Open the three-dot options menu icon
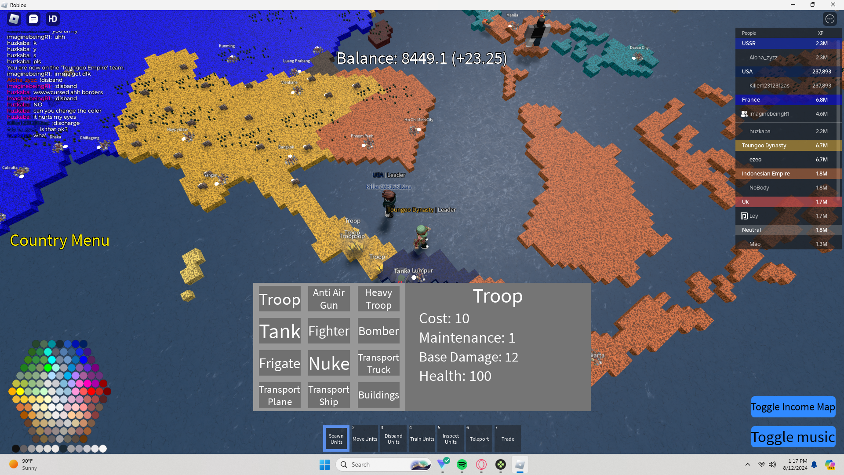This screenshot has width=844, height=475. click(829, 19)
